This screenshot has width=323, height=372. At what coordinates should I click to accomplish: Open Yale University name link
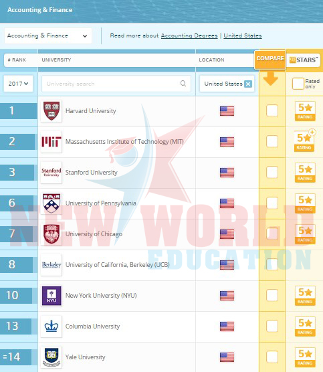85,357
